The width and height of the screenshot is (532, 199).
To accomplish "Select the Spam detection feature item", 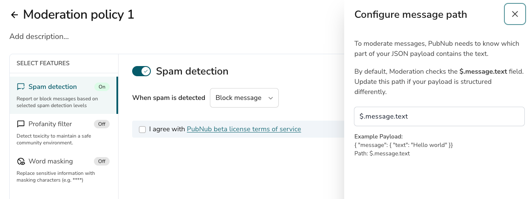I will tap(63, 95).
